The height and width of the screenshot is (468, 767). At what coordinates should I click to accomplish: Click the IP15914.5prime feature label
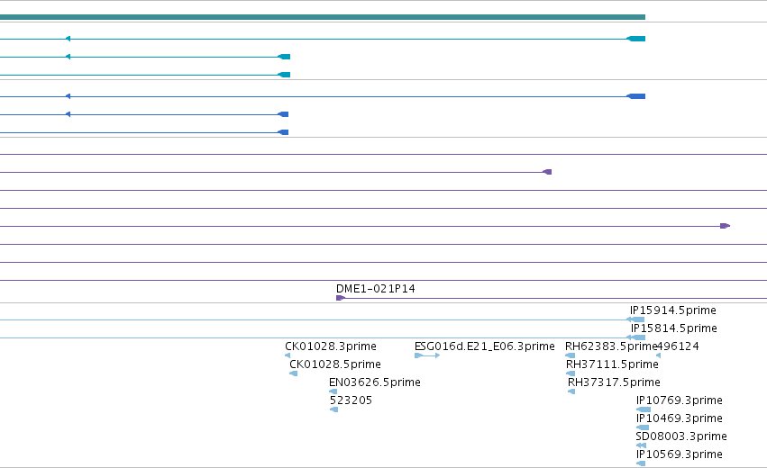coord(673,310)
